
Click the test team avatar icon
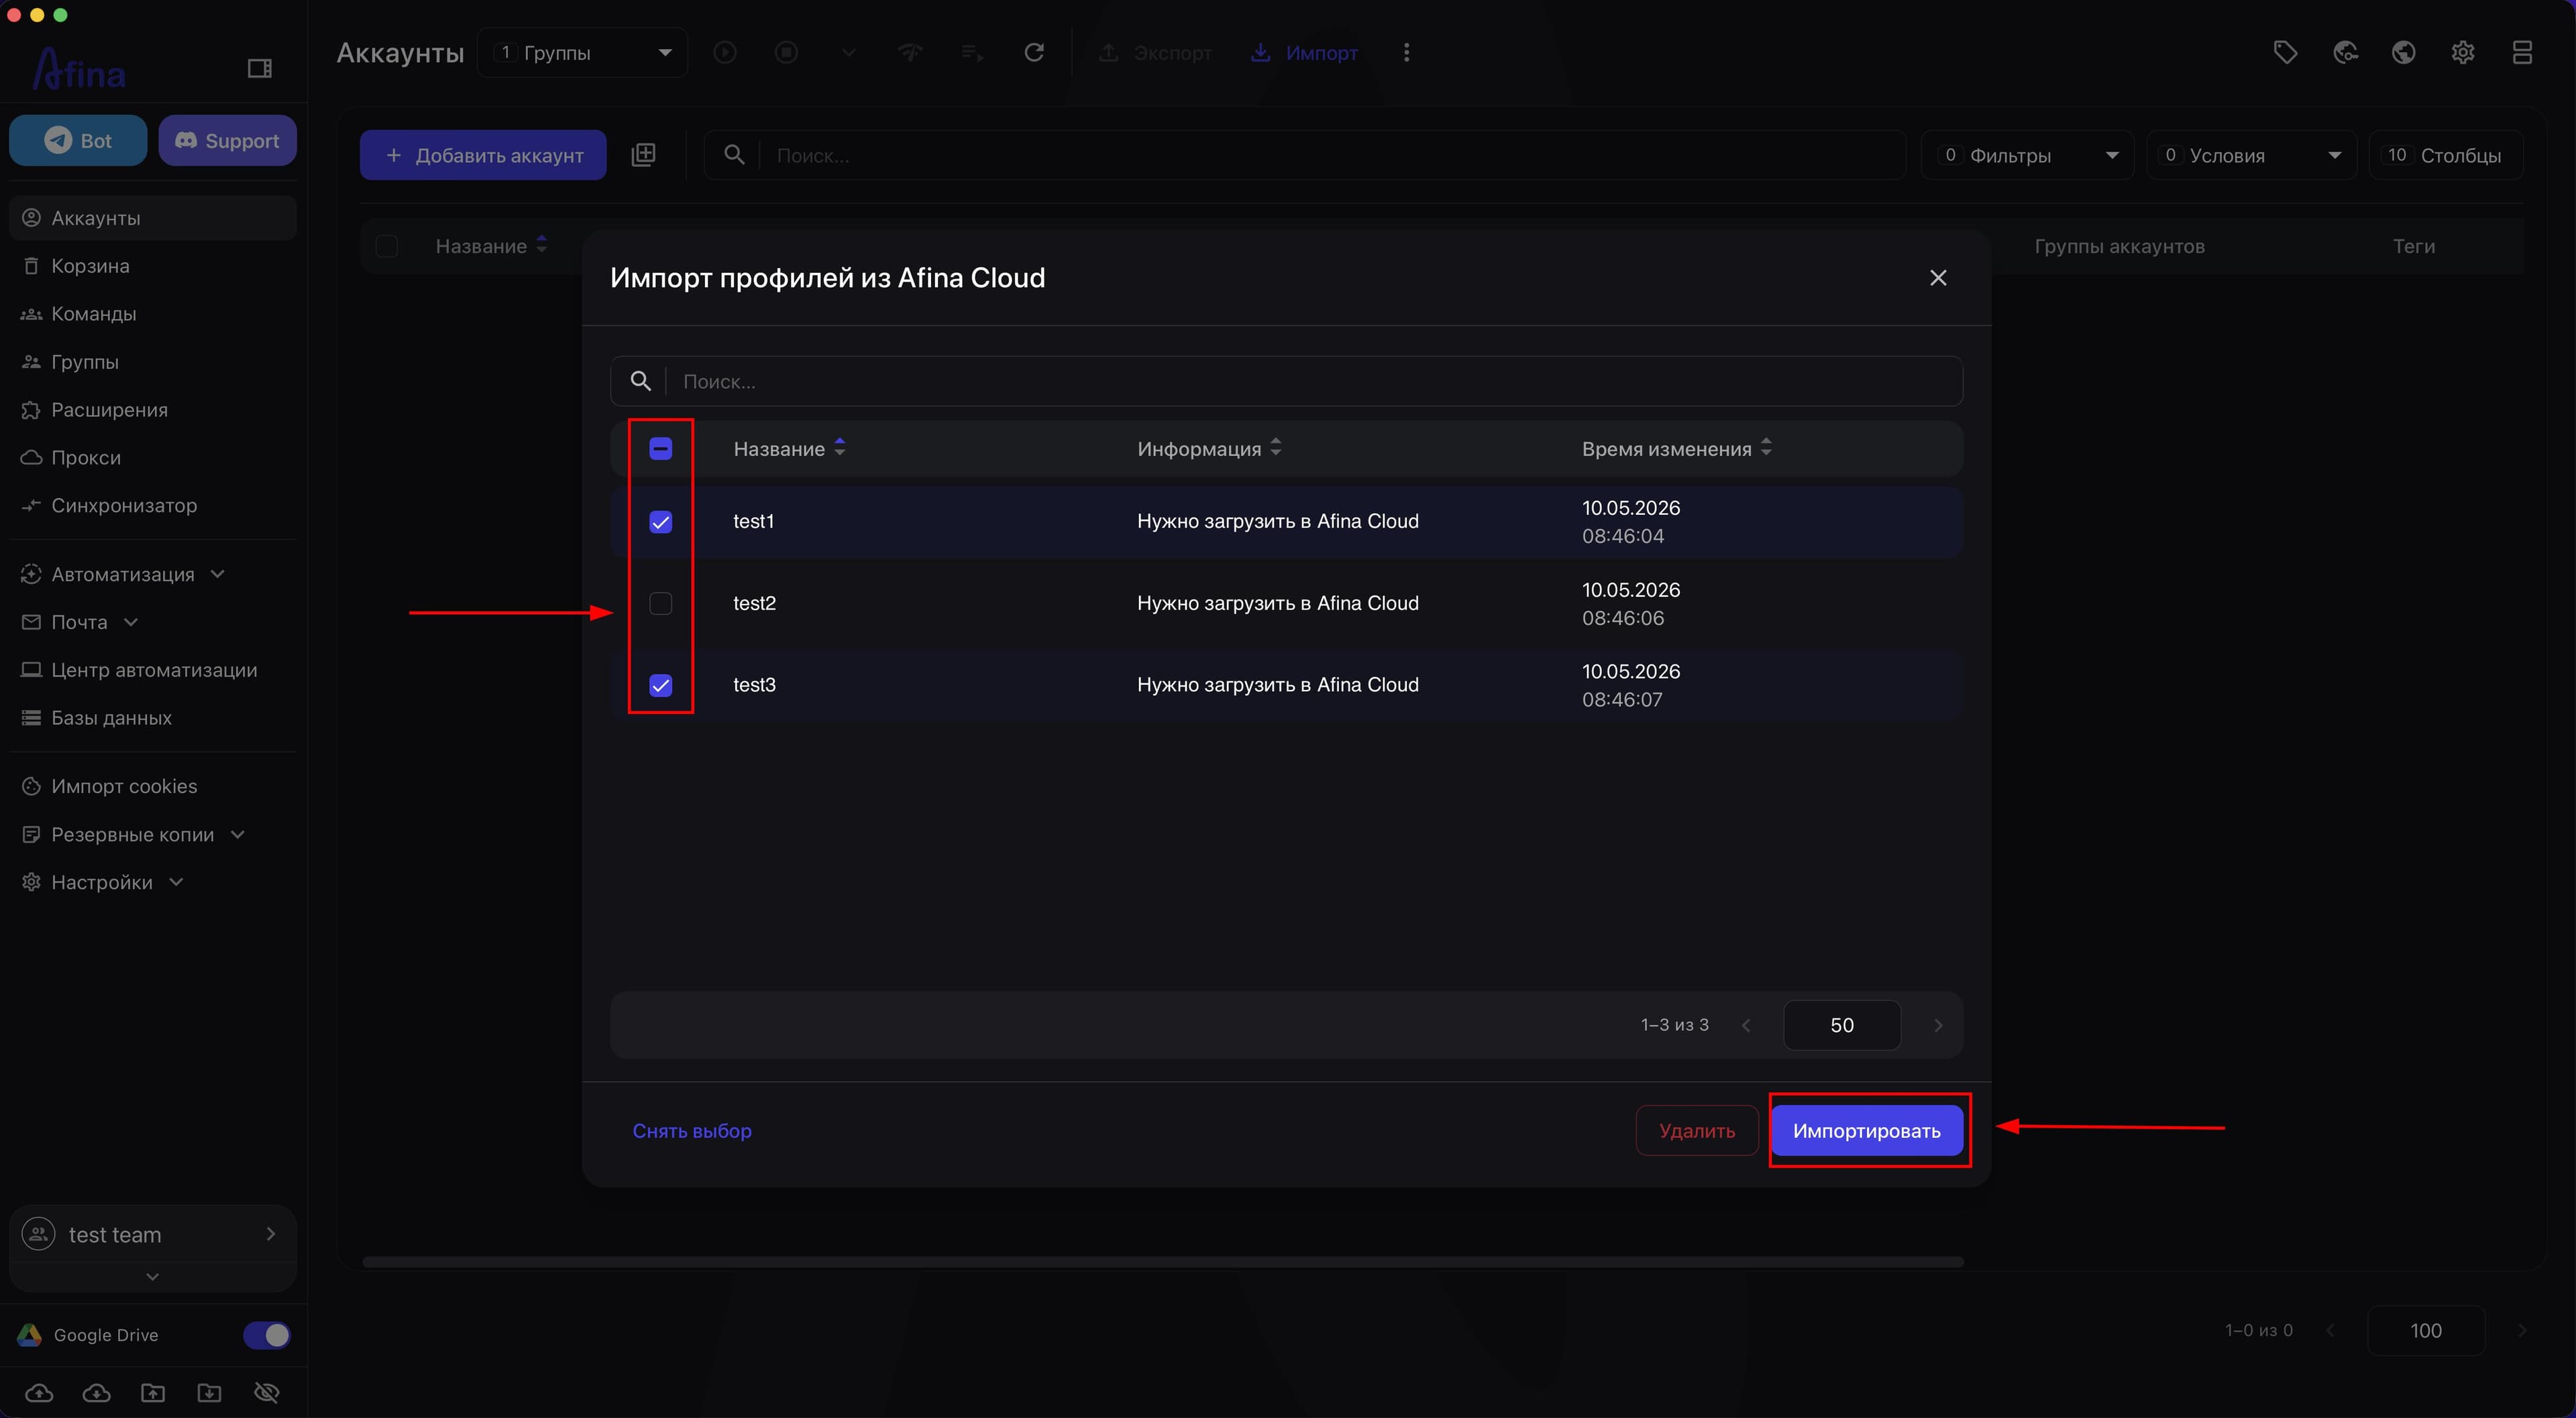click(x=39, y=1234)
